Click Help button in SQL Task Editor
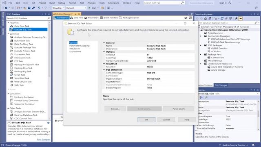Screen dimensions: 261x147 pos(187,120)
